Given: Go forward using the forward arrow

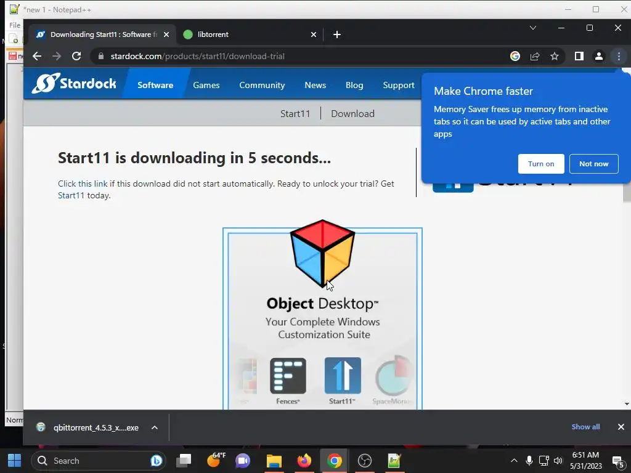Looking at the screenshot, I should coord(57,56).
